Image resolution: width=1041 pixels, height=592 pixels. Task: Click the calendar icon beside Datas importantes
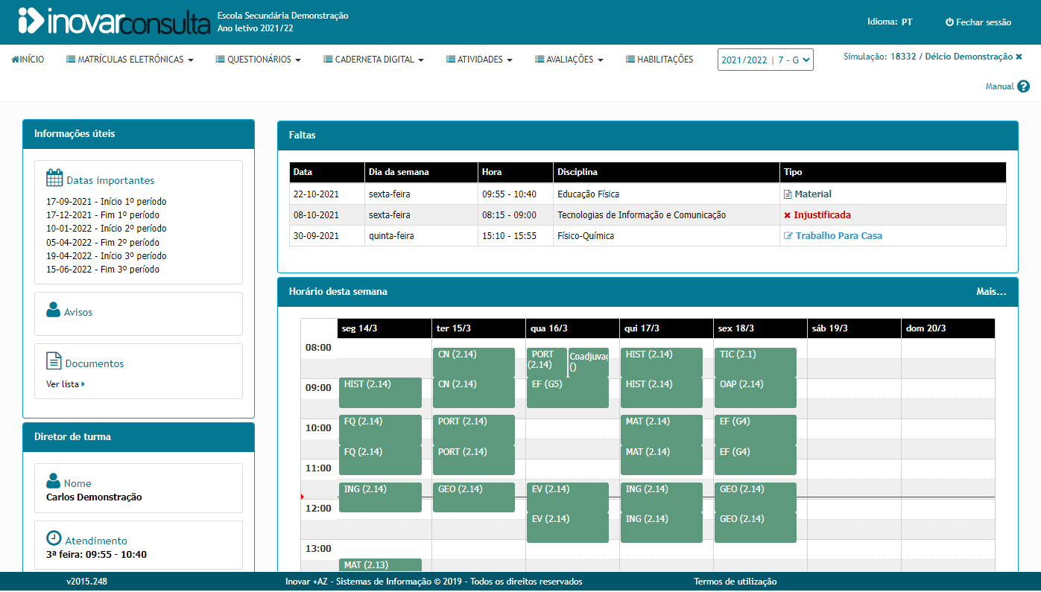(55, 179)
